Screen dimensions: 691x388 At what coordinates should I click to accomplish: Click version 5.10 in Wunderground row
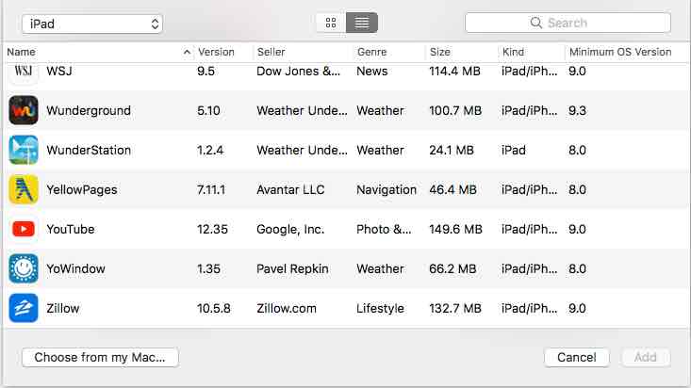[x=208, y=110]
